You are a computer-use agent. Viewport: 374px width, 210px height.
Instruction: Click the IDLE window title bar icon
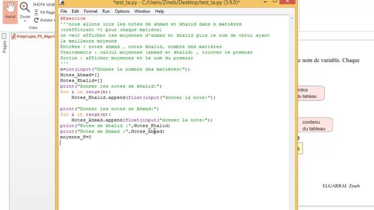[62, 2]
